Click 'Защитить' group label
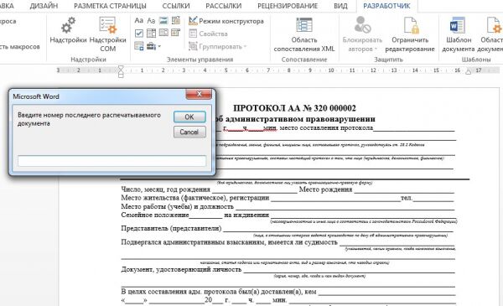The height and width of the screenshot is (306, 503). [x=388, y=60]
